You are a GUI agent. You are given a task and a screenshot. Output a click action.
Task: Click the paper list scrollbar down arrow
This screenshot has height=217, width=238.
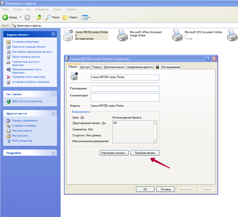(x=154, y=141)
